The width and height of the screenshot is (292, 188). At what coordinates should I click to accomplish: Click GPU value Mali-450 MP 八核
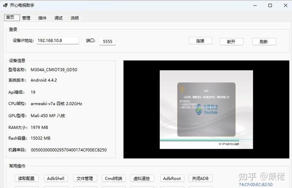48,115
